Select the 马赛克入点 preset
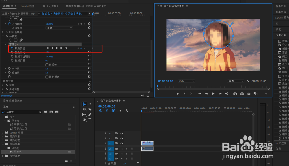The width and height of the screenshot is (289, 166). pos(20,125)
